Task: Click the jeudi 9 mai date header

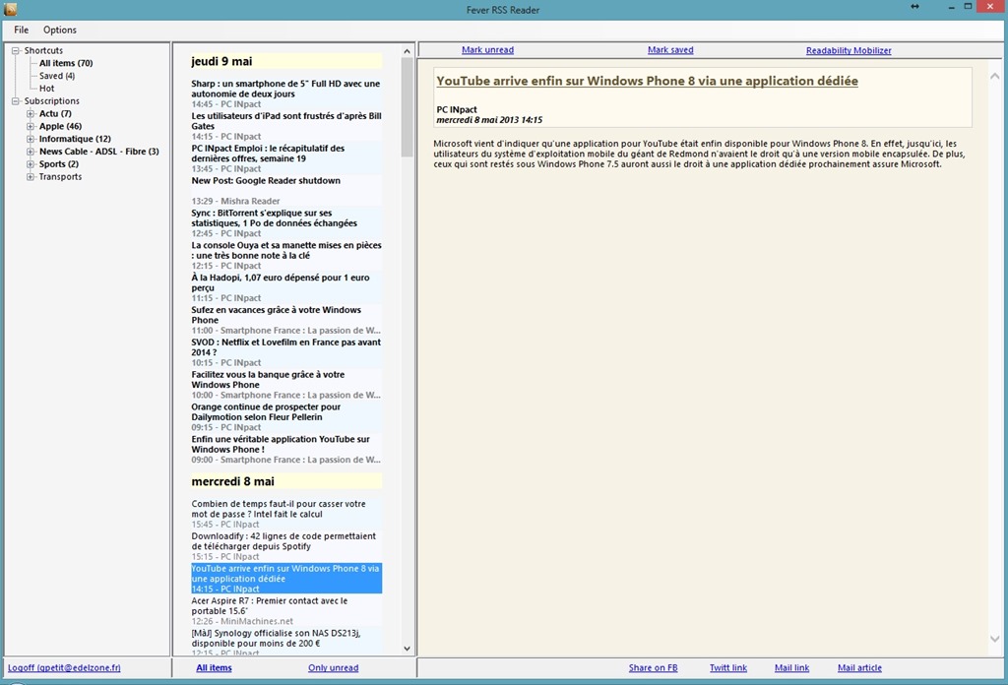Action: (x=286, y=61)
